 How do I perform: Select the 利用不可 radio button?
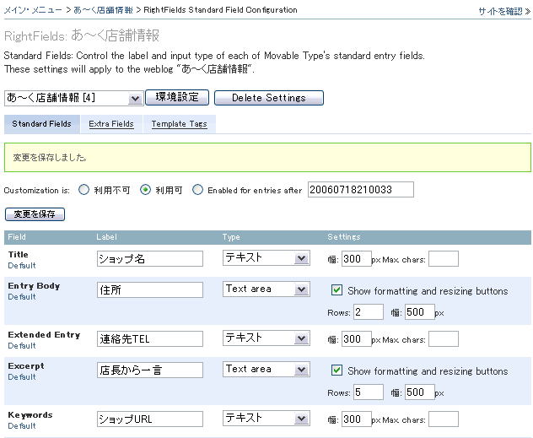point(83,190)
